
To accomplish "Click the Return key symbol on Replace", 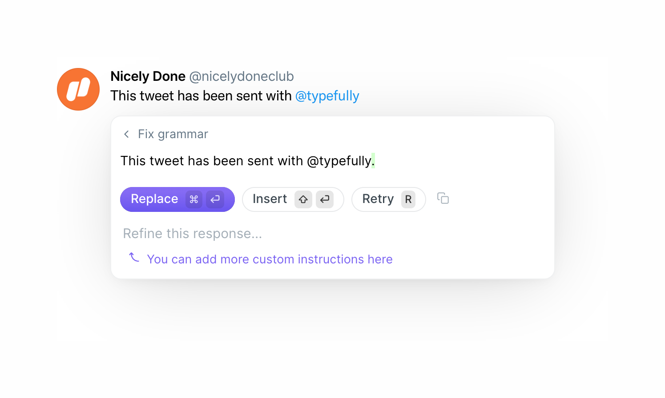I will (x=215, y=199).
